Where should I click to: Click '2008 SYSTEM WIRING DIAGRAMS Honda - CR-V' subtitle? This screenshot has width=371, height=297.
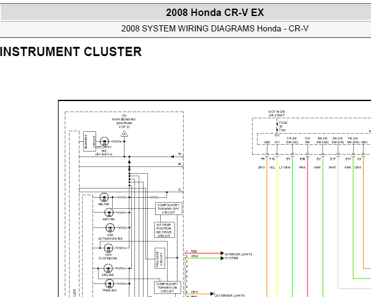215,28
